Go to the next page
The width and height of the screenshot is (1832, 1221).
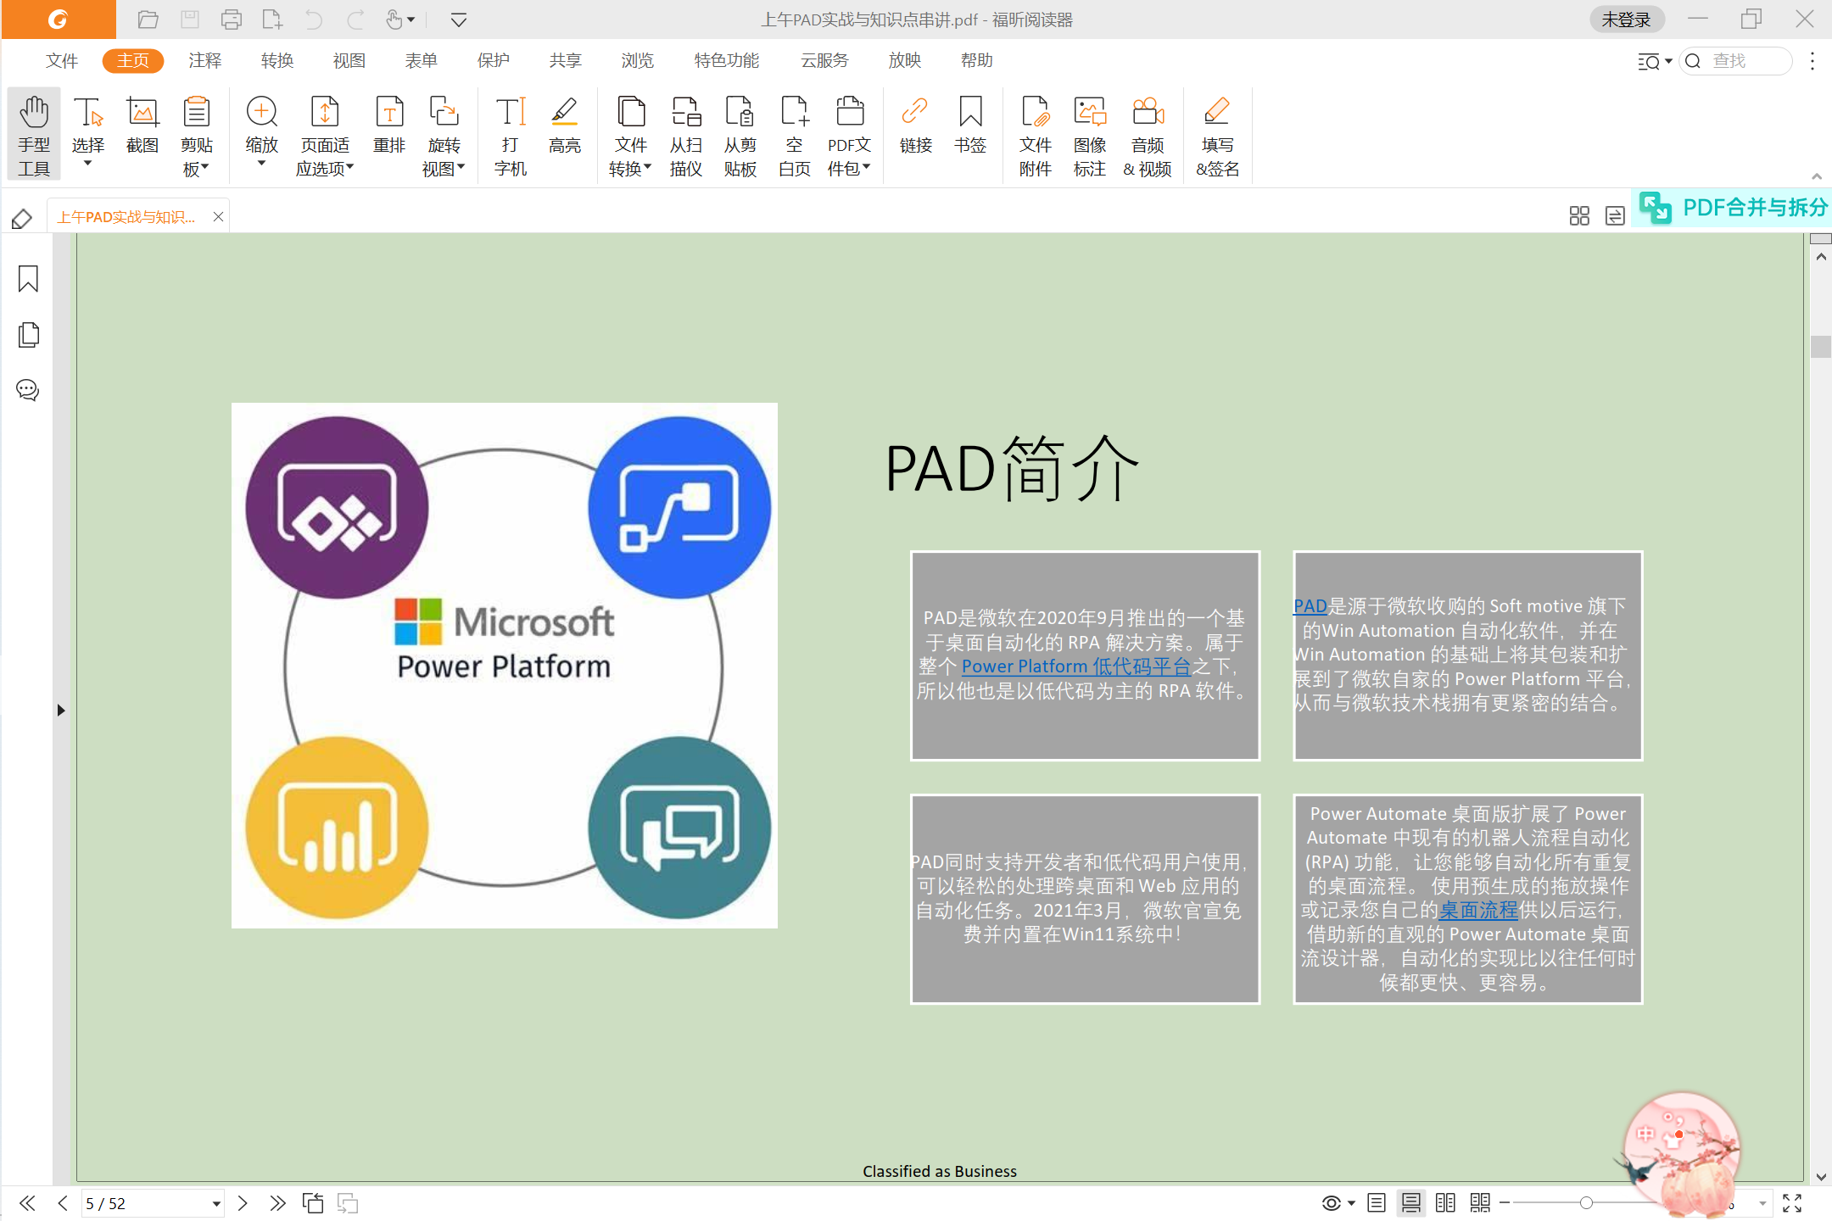(243, 1202)
